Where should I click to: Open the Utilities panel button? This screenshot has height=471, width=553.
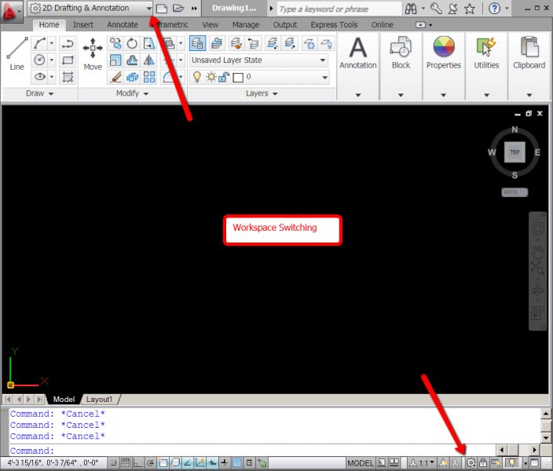click(486, 53)
